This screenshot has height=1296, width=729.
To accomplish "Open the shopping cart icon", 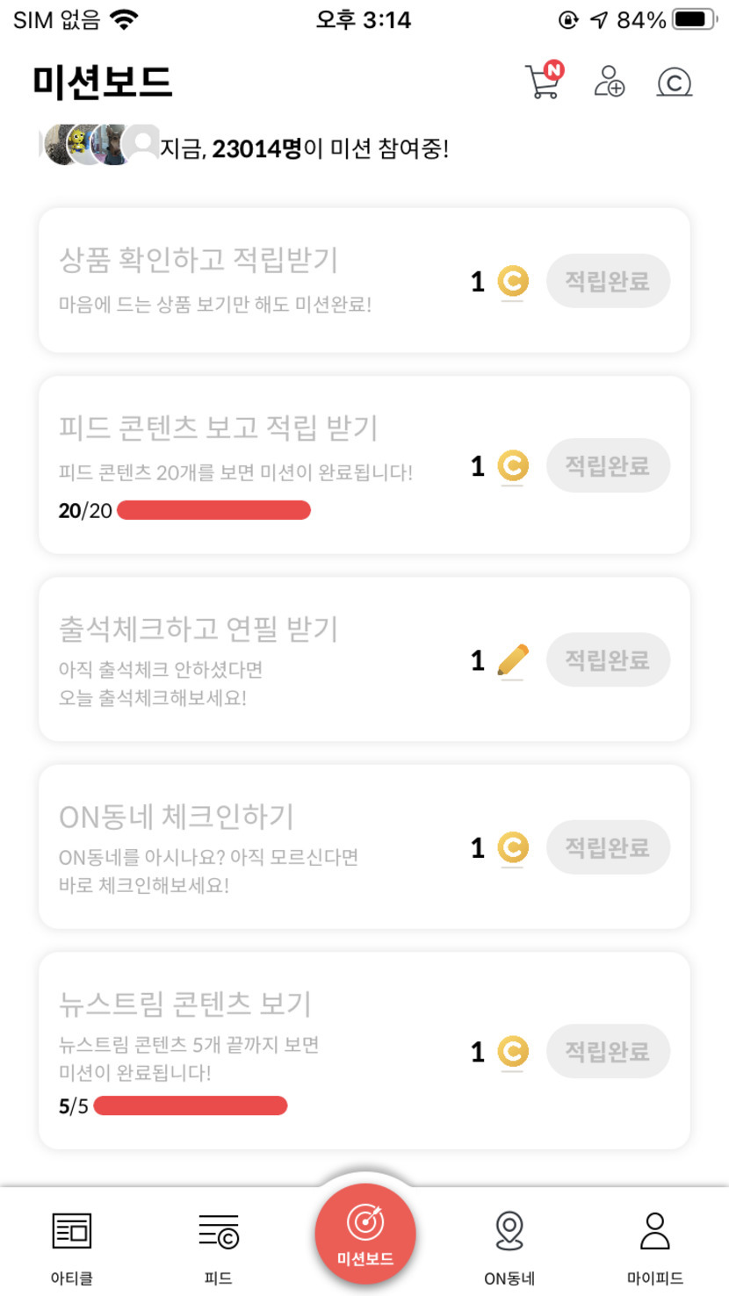I will pyautogui.click(x=543, y=82).
